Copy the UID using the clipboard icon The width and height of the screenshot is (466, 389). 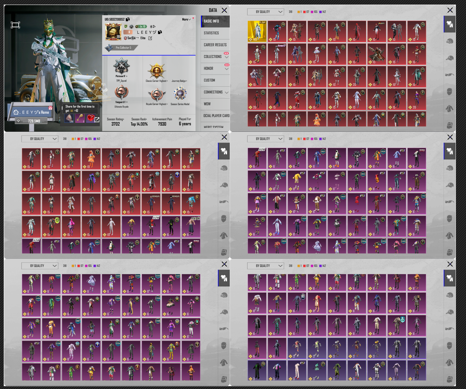[128, 19]
